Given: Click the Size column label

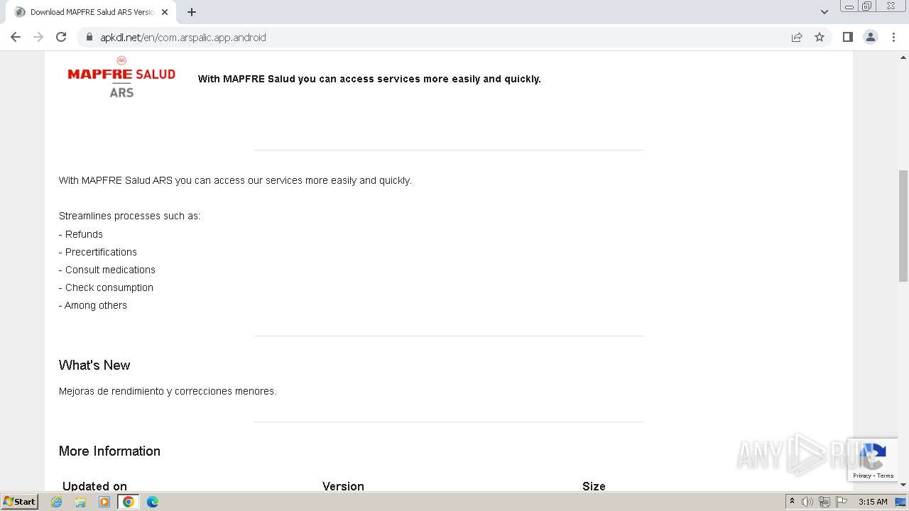Looking at the screenshot, I should [x=594, y=486].
